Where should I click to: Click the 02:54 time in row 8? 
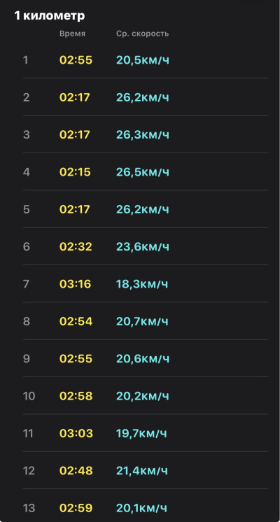coord(76,321)
